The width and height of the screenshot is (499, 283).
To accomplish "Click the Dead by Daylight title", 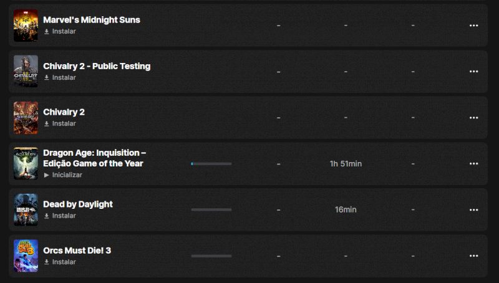I will 78,204.
